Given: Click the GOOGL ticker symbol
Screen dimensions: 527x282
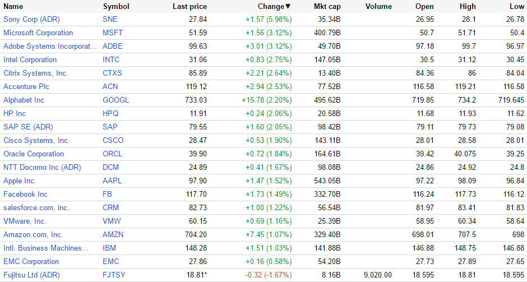Looking at the screenshot, I should pyautogui.click(x=115, y=100).
